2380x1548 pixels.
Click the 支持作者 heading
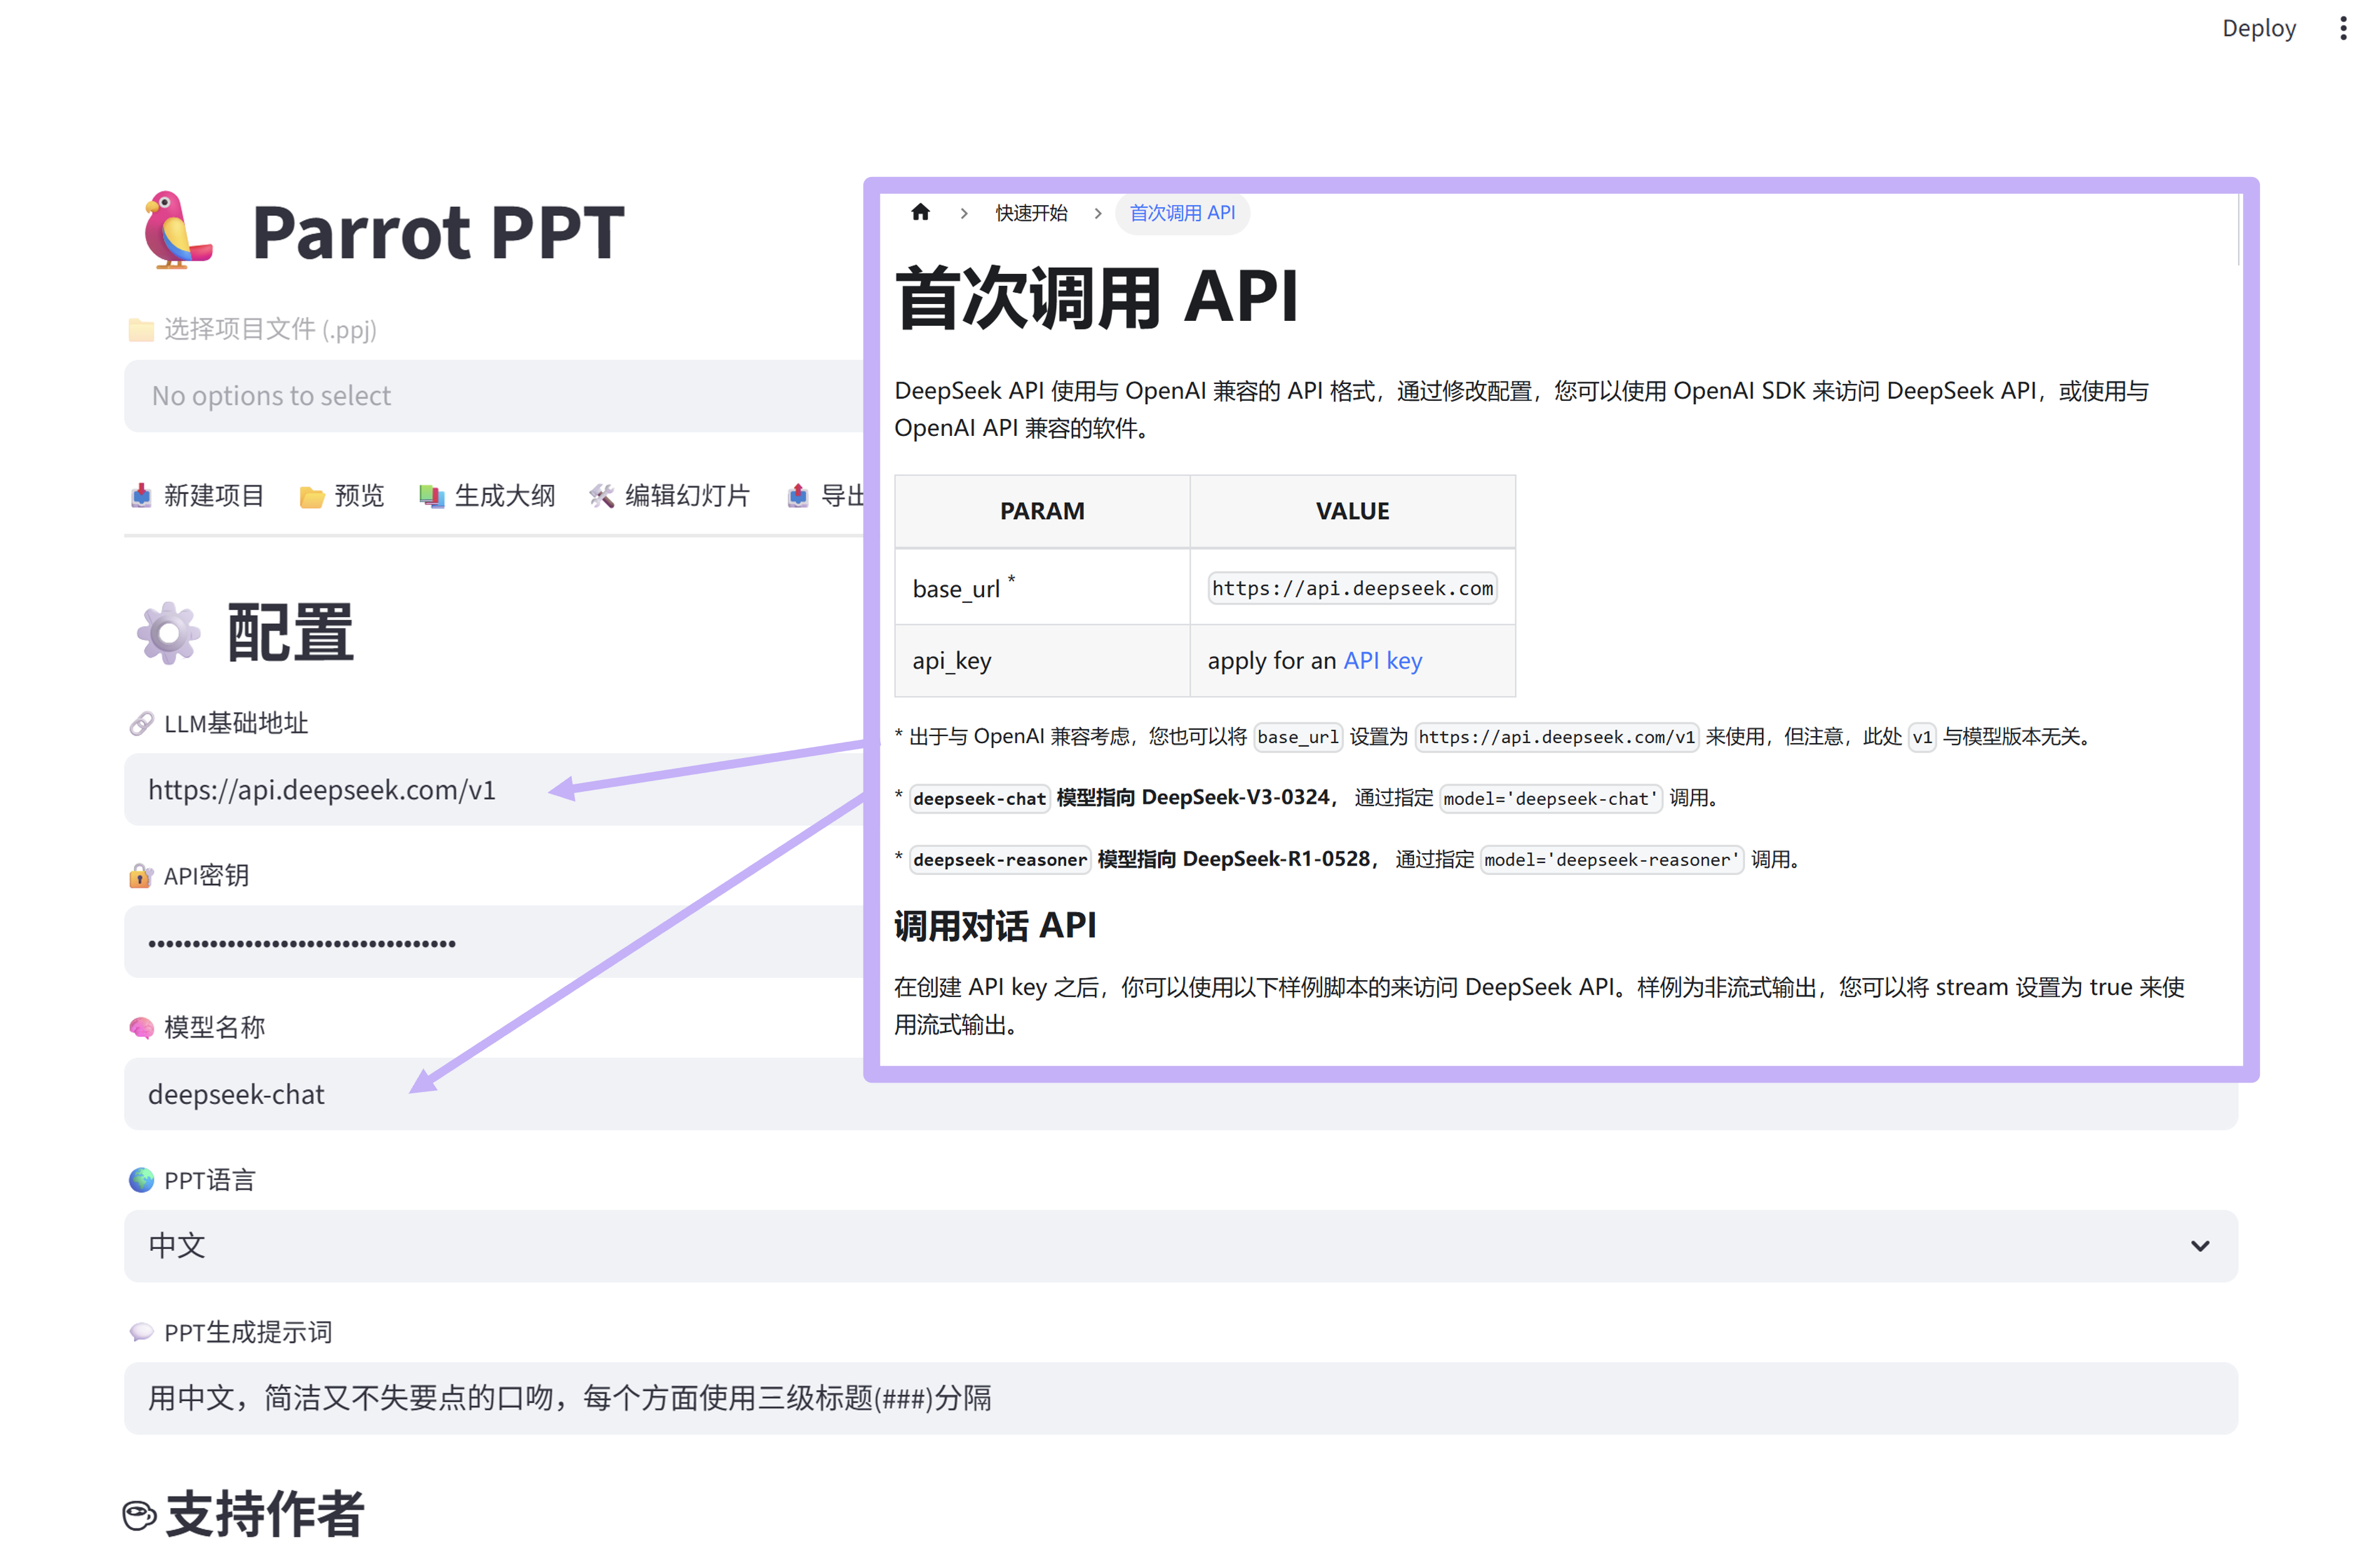coord(264,1514)
